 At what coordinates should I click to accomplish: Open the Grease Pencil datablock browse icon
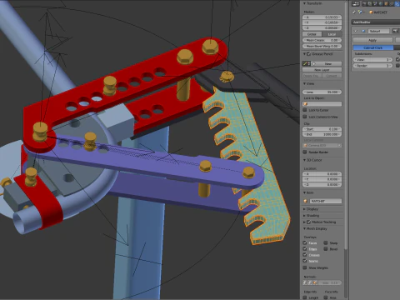tap(307, 64)
